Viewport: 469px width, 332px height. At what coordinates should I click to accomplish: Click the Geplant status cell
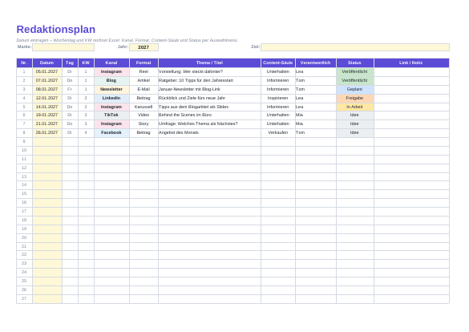(x=354, y=90)
